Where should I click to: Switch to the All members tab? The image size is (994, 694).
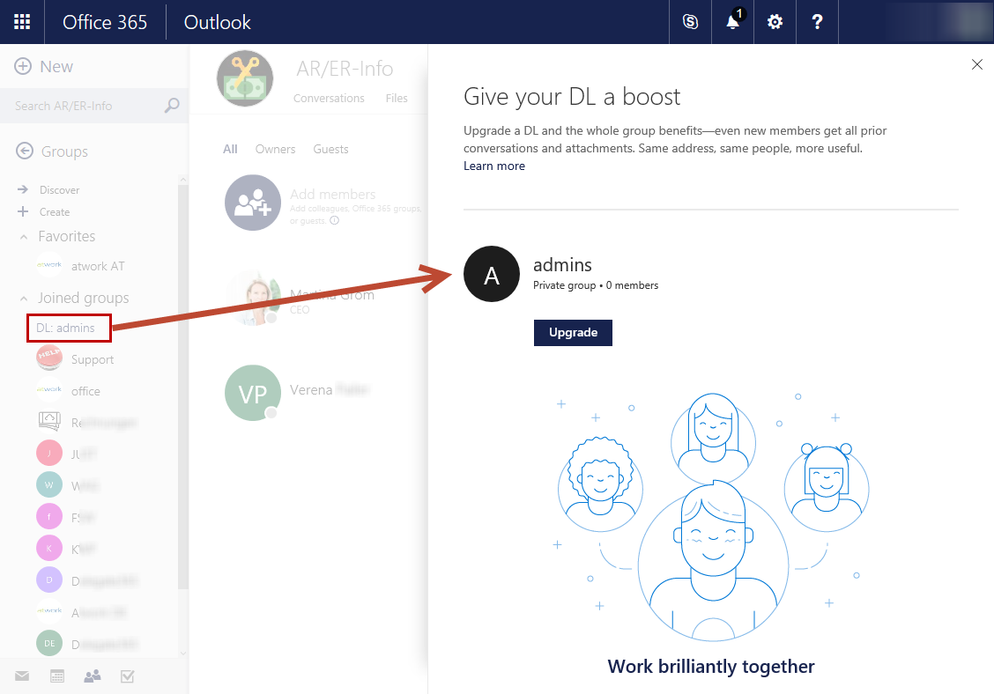tap(230, 149)
